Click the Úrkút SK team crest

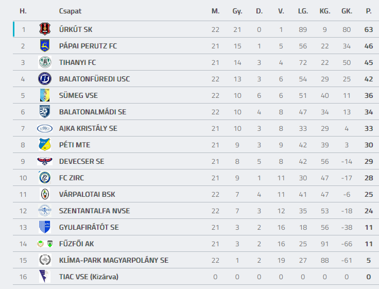pos(45,29)
